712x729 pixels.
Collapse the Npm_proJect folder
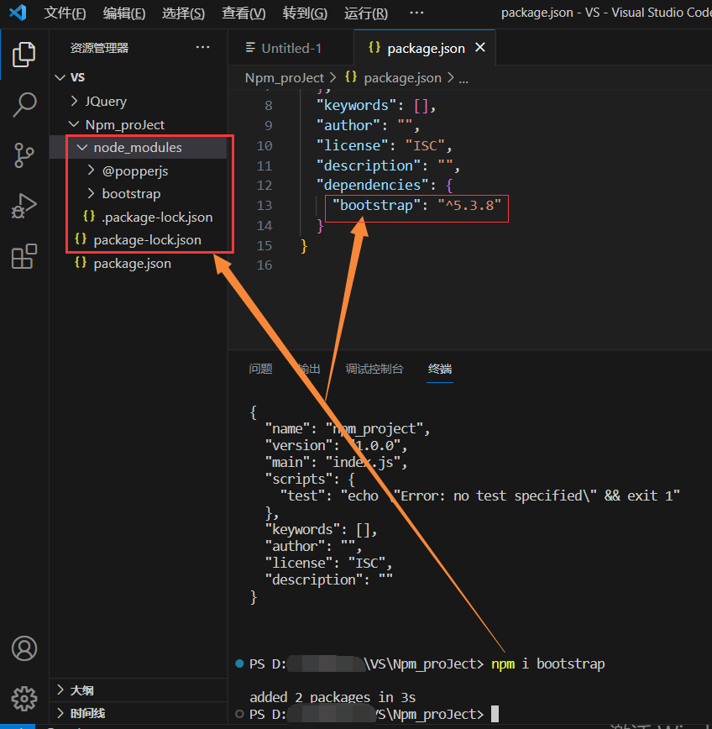click(x=73, y=123)
